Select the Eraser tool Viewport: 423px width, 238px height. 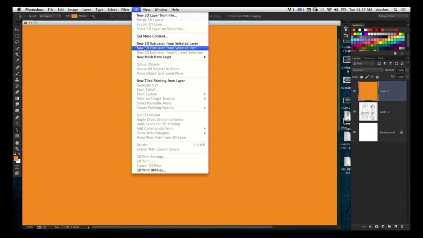[x=17, y=92]
